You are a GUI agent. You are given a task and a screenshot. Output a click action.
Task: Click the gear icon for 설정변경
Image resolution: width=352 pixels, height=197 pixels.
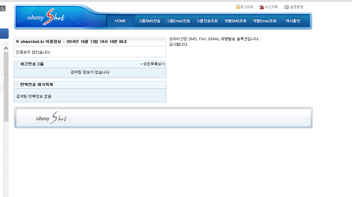(x=286, y=7)
